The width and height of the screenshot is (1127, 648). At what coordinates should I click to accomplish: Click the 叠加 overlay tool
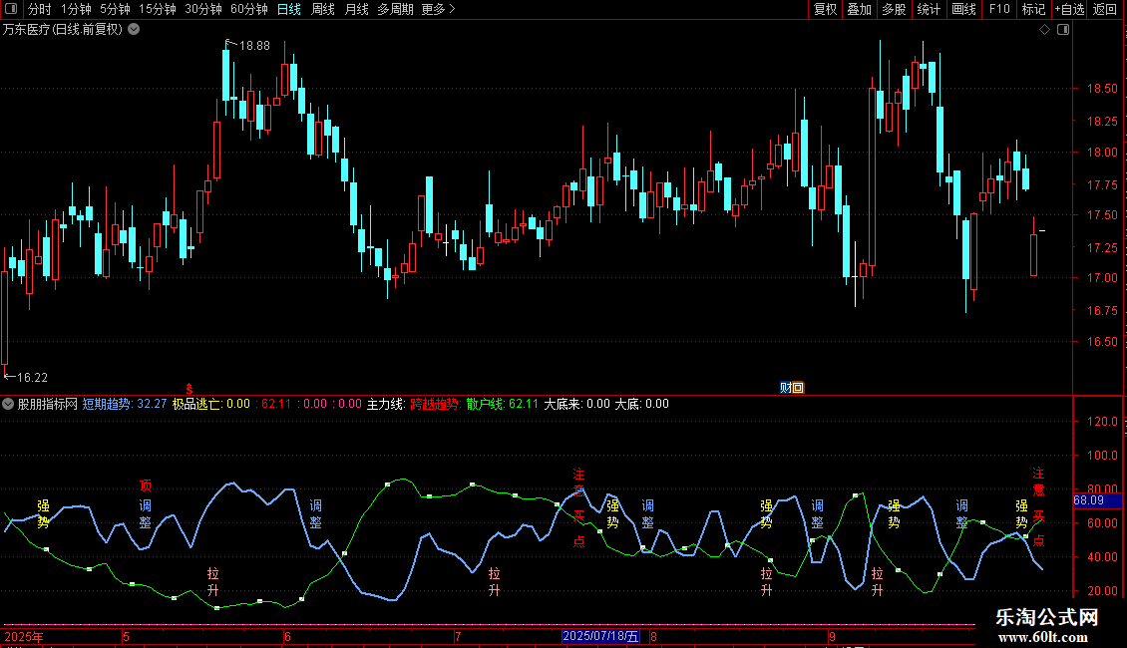[x=859, y=9]
